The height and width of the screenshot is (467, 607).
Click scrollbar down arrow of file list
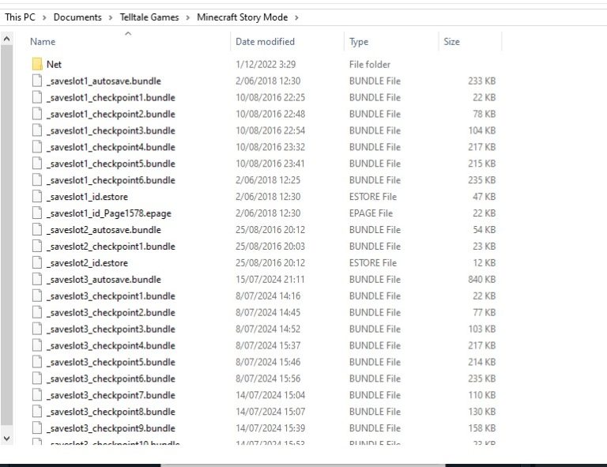(6, 439)
